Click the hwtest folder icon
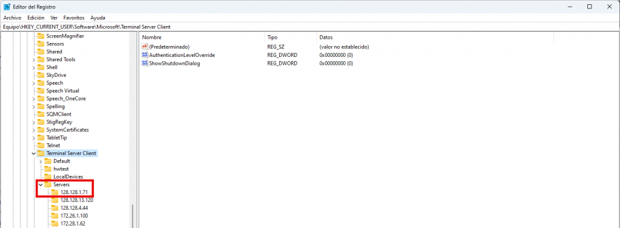 click(48, 169)
